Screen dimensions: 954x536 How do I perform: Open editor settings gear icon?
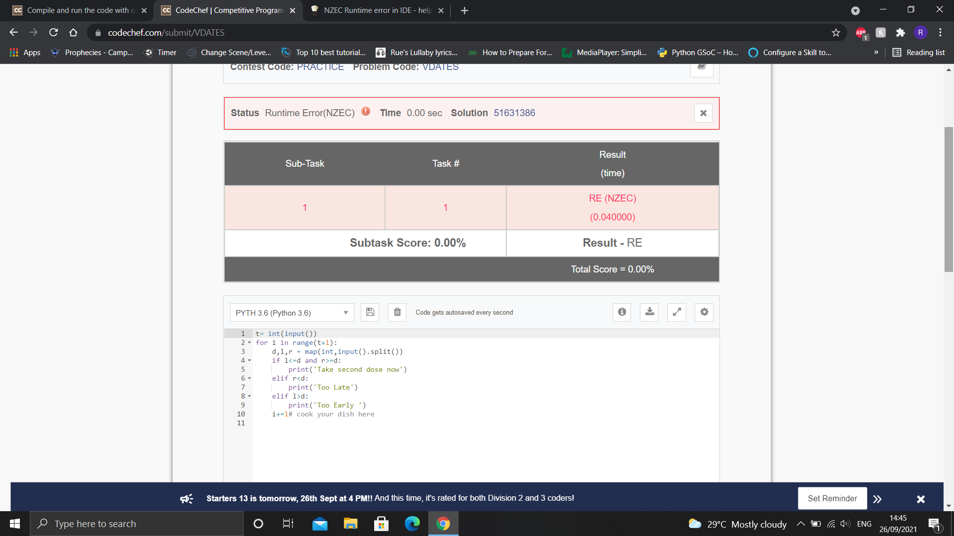(x=704, y=312)
